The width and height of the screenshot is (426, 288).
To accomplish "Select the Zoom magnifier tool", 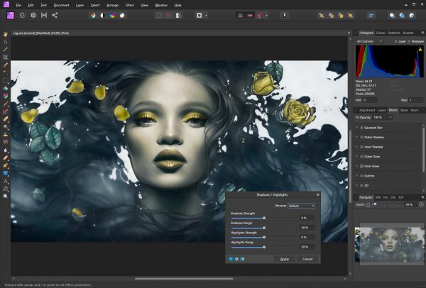I will click(6, 196).
